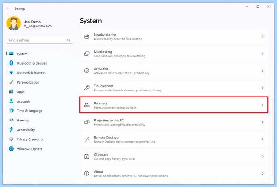Open Recovery using right chevron

pyautogui.click(x=263, y=105)
